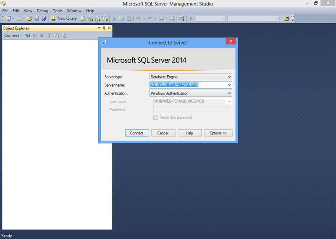Click the Copy icon in toolbar
Screen dimensions: 336x239
tap(121, 18)
